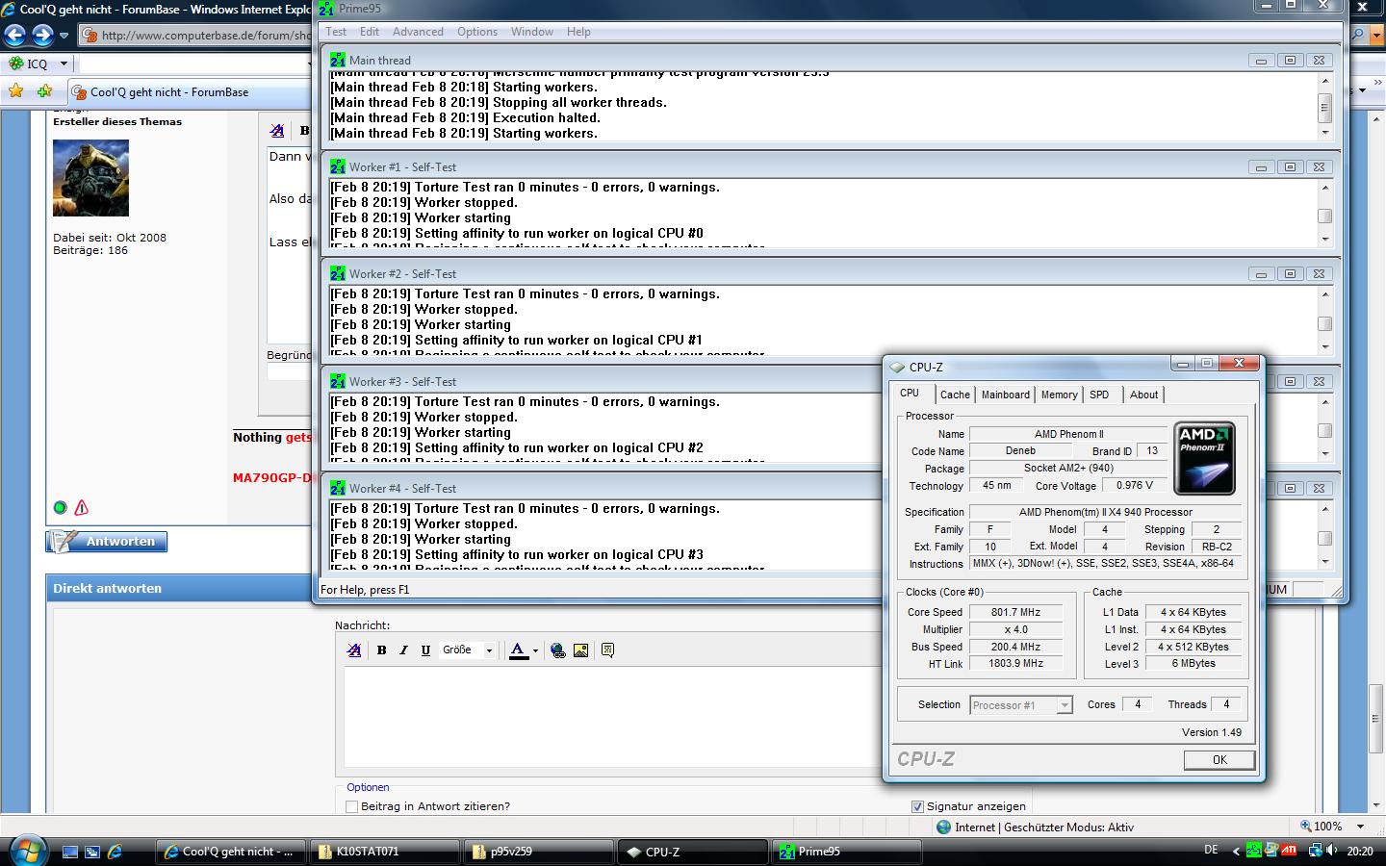Image resolution: width=1386 pixels, height=866 pixels.
Task: Expand hidden system tray icons arrow
Action: pyautogui.click(x=1235, y=851)
